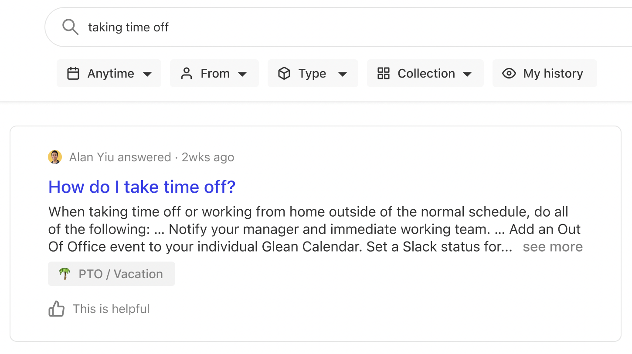Click the thumbs-up icon below the answer
632x354 pixels.
[56, 309]
